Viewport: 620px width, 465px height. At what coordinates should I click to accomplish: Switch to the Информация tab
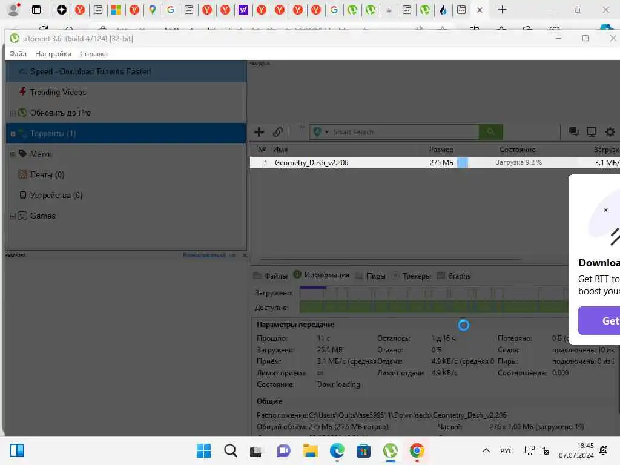point(322,275)
